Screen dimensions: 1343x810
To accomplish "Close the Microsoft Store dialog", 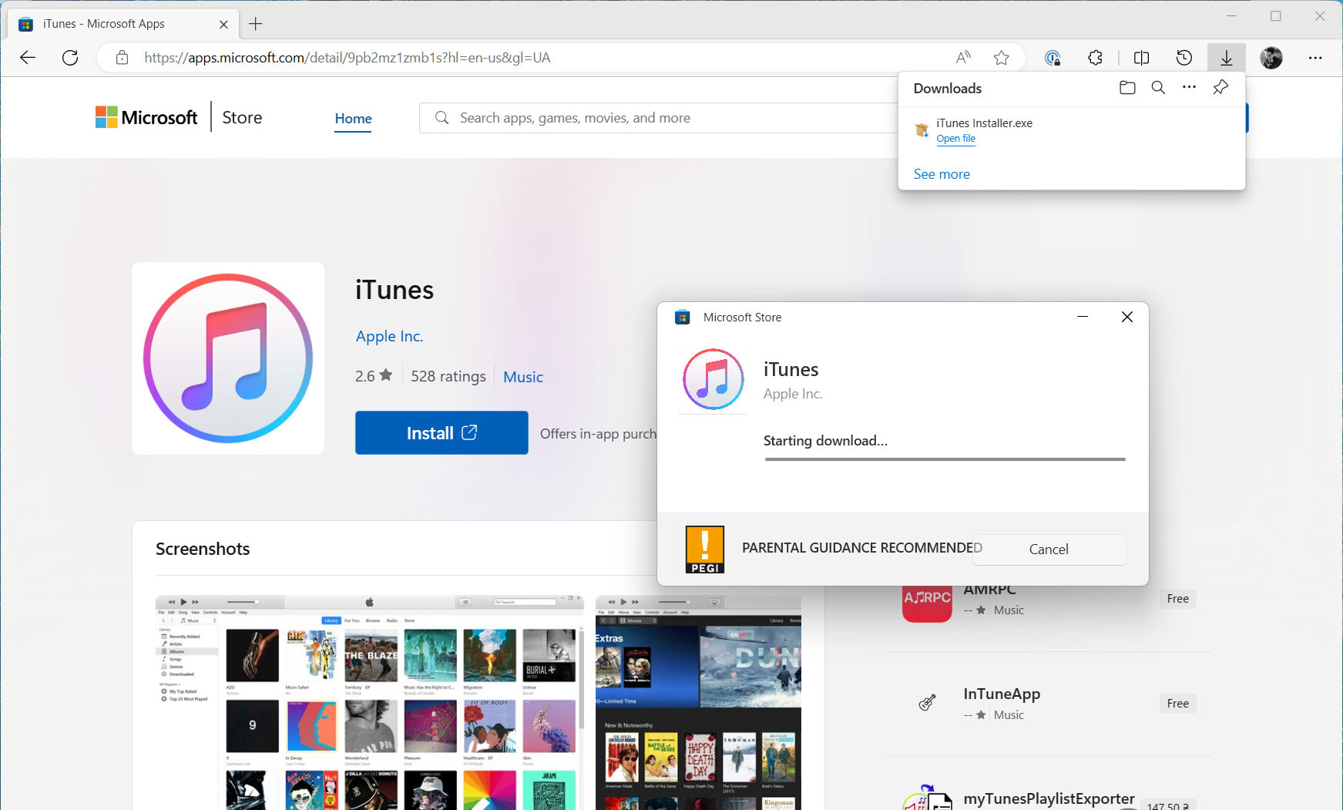I will [1126, 317].
